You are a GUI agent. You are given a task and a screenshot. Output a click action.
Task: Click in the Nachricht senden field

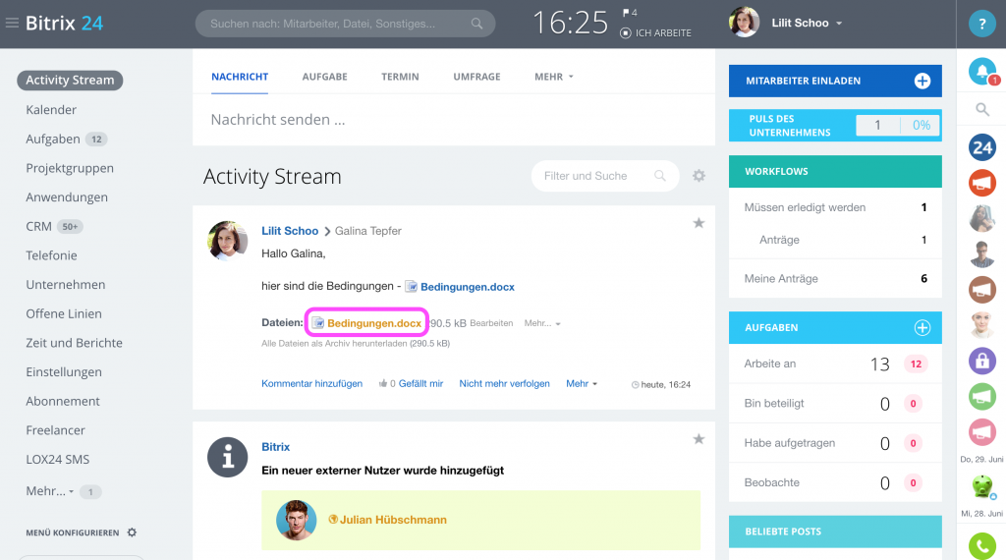454,120
